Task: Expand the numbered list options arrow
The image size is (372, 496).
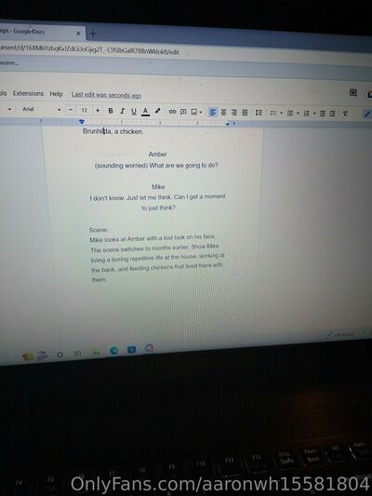Action: coord(314,114)
